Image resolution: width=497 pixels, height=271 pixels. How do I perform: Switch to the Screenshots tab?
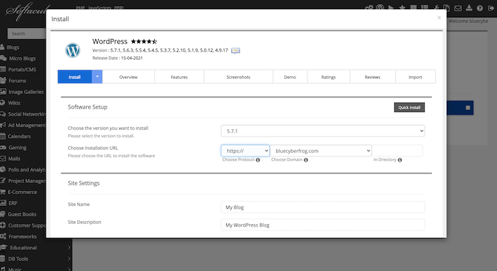pos(239,77)
